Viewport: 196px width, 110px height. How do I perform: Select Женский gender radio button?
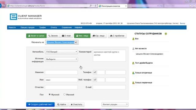pyautogui.click(x=64, y=94)
